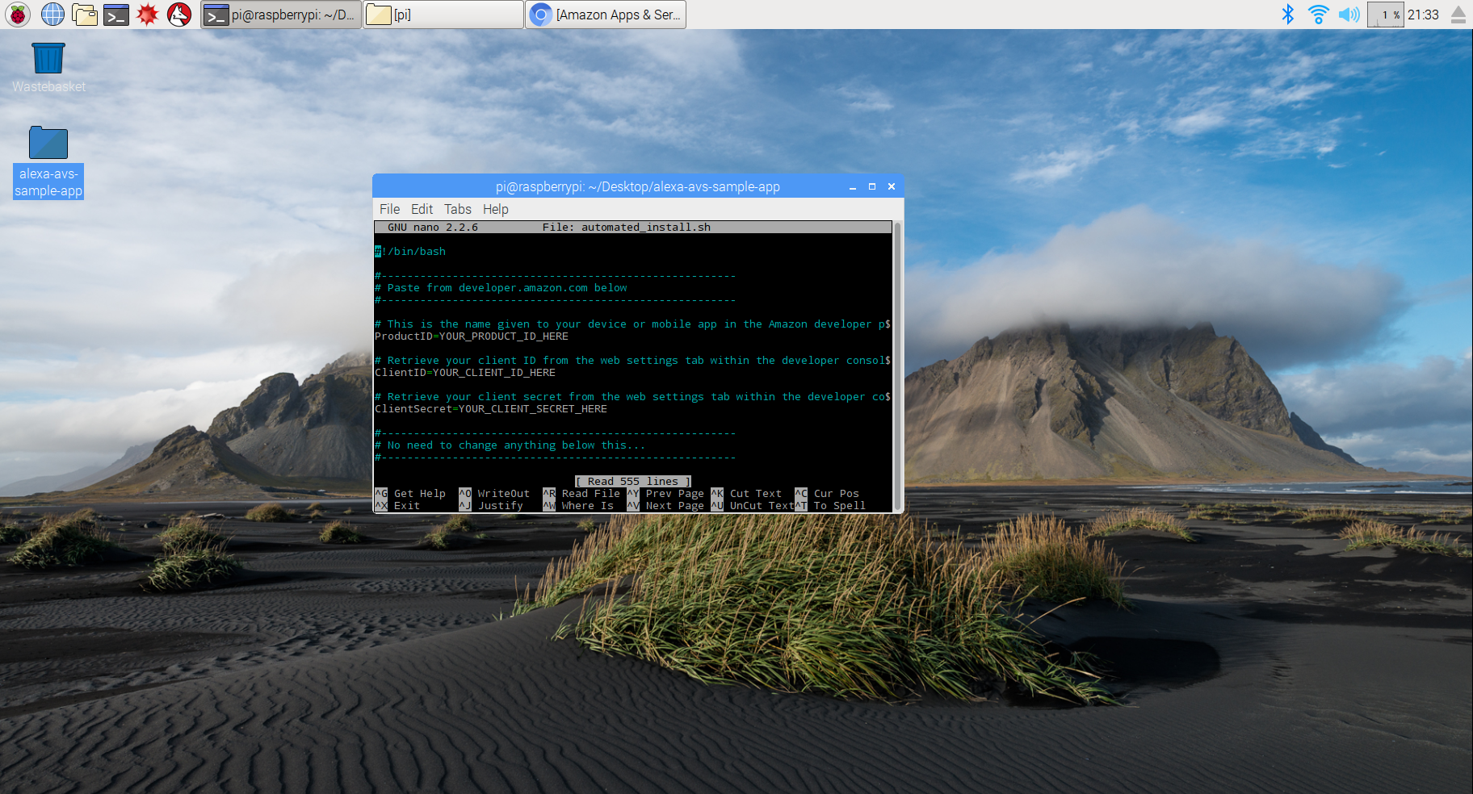Screen dimensions: 1473x794
Task: Launch Mathematica from the taskbar
Action: click(x=146, y=14)
